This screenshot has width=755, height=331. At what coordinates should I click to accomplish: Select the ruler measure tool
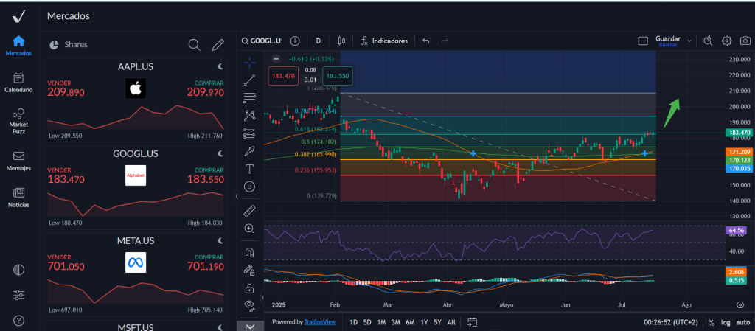point(249,210)
